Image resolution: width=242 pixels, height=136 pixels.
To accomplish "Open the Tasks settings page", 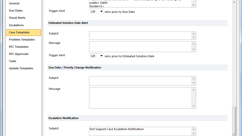I will point(13,61).
